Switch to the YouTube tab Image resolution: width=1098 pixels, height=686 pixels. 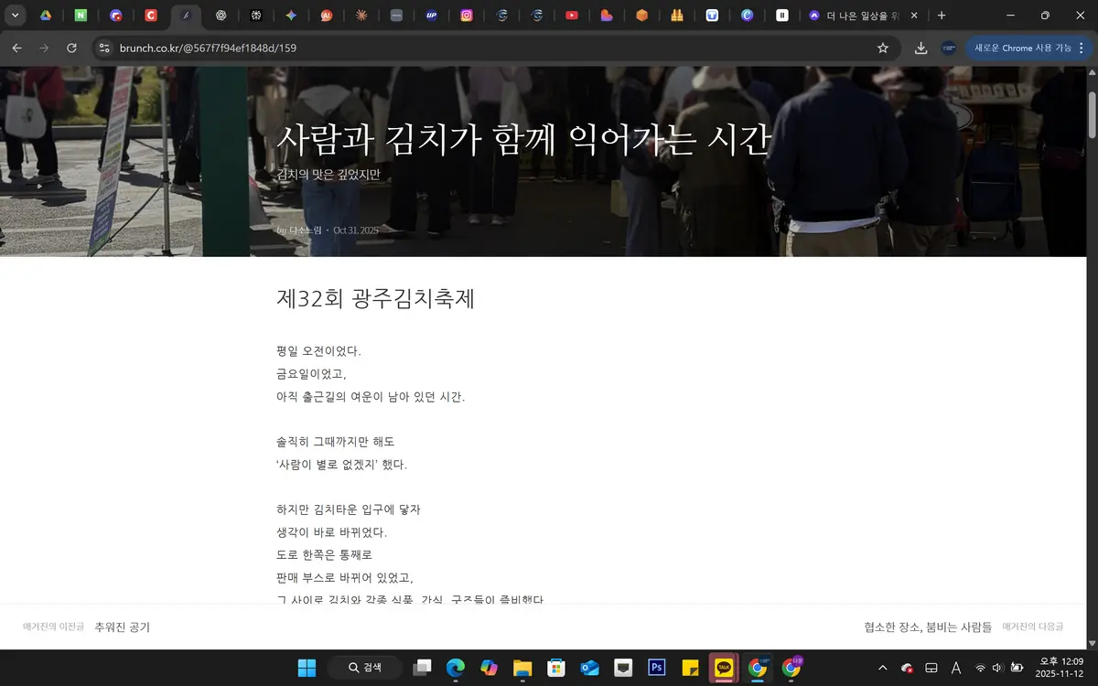tap(571, 16)
